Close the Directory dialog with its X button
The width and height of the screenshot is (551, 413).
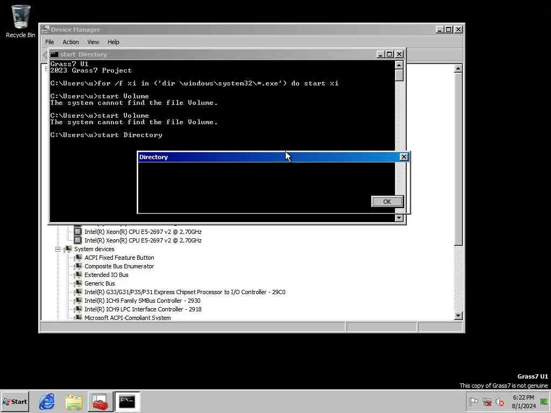(x=404, y=157)
